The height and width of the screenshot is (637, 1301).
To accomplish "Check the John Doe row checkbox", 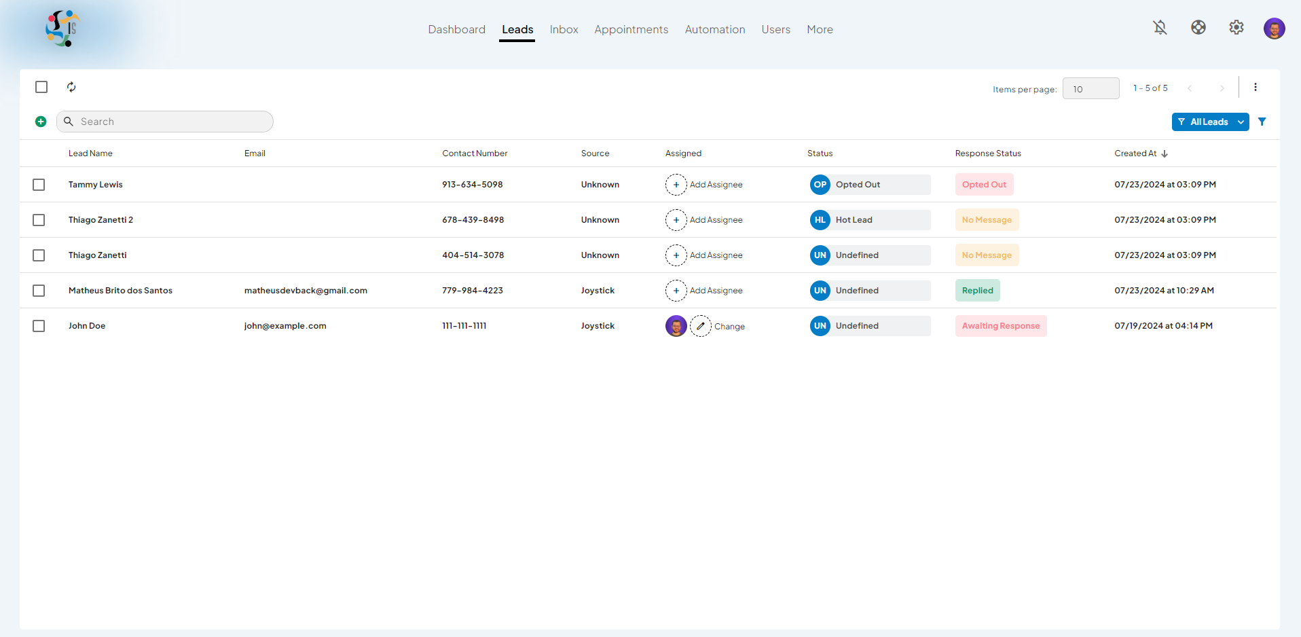I will (x=39, y=326).
